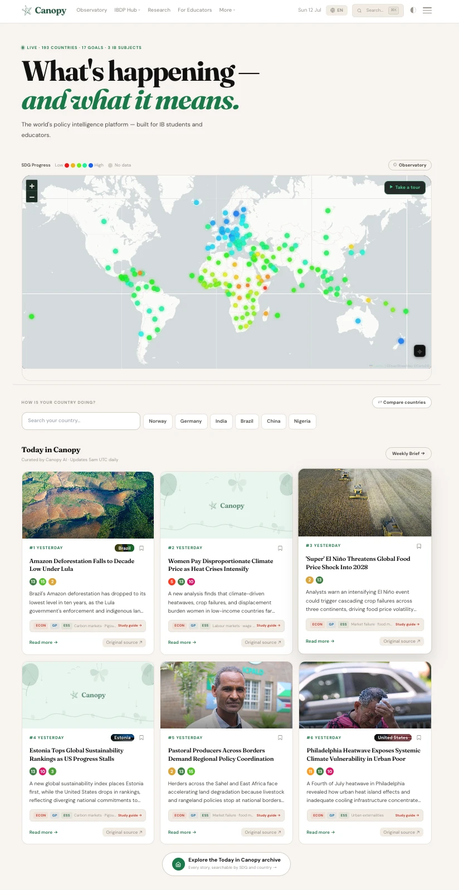Click ECON tag on Amazon story
The height and width of the screenshot is (890, 459).
[41, 625]
